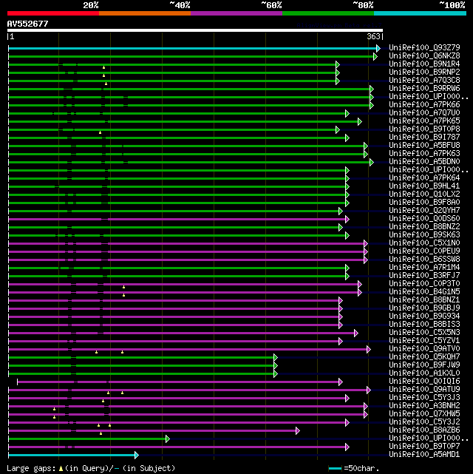Image resolution: width=473 pixels, height=474 pixels.
Task: Click the yellow gap marker under the C5Y3J3 row
Action: tap(103, 401)
